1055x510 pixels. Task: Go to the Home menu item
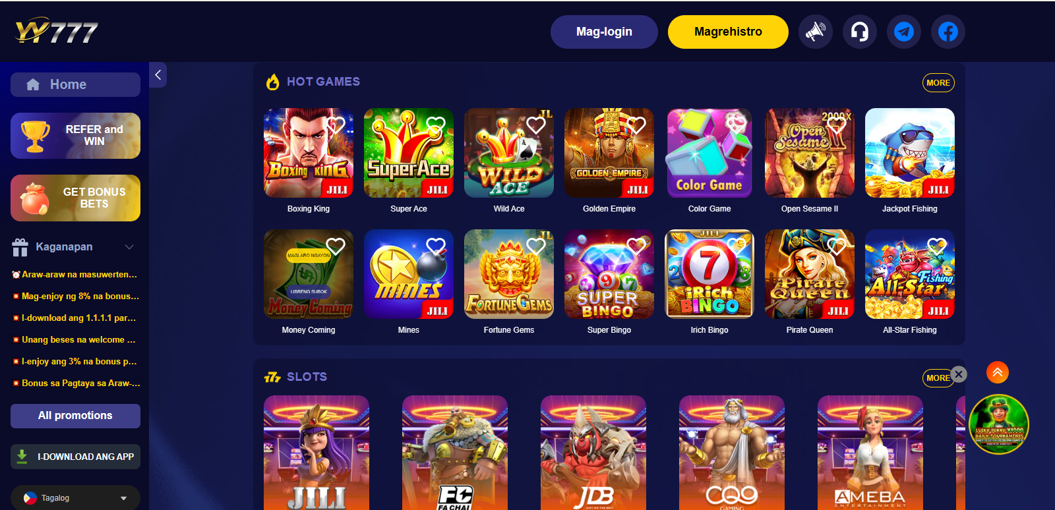[75, 84]
